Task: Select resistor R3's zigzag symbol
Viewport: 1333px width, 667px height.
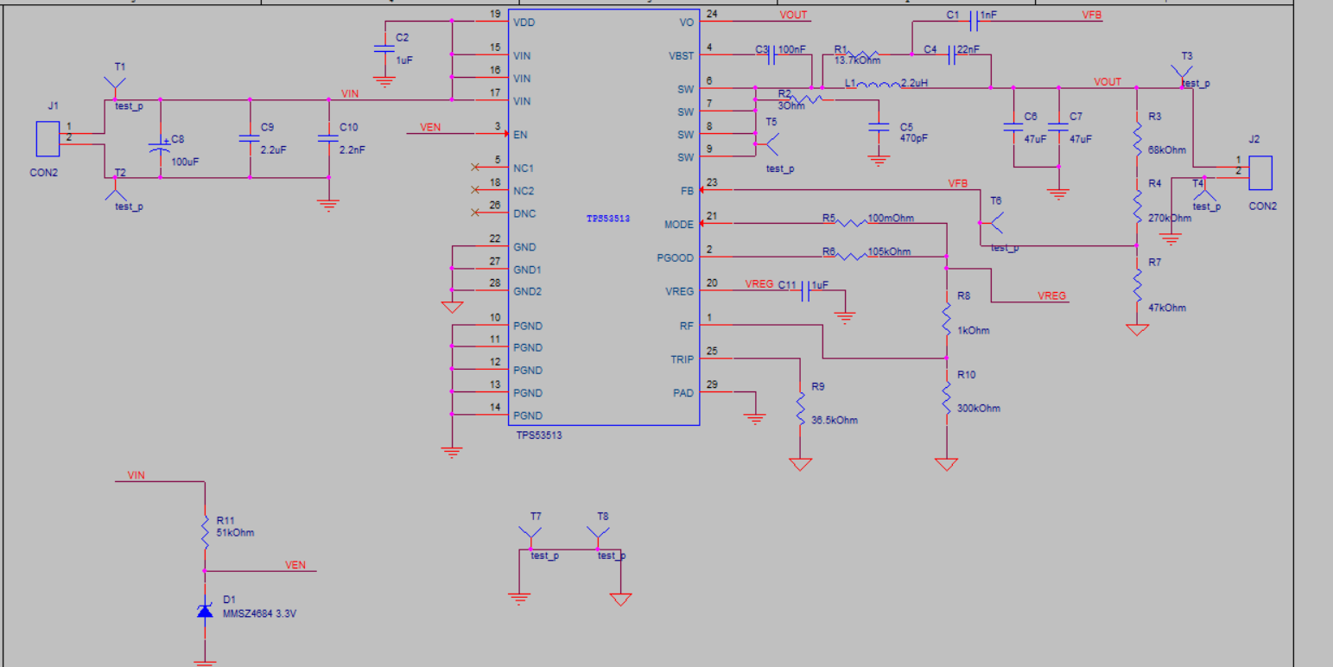Action: tap(1138, 138)
